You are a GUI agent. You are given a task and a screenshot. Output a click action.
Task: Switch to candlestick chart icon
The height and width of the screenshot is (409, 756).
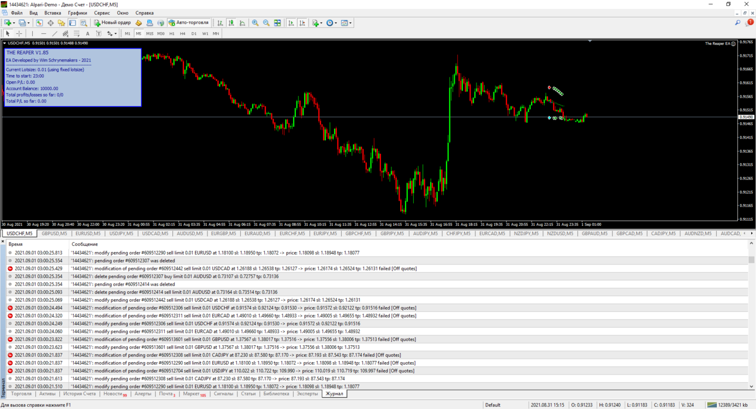click(231, 23)
